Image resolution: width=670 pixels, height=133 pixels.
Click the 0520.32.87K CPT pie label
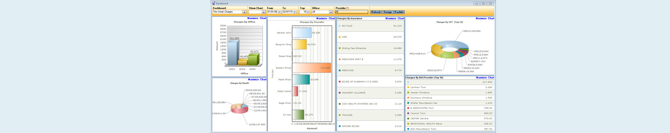[434, 70]
